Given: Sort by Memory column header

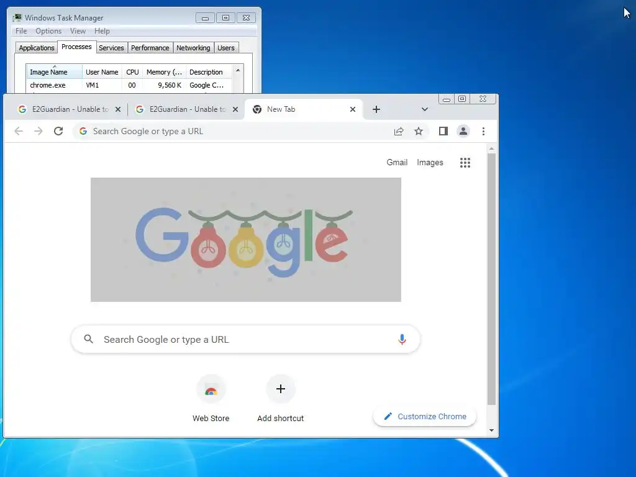Looking at the screenshot, I should click(x=164, y=72).
